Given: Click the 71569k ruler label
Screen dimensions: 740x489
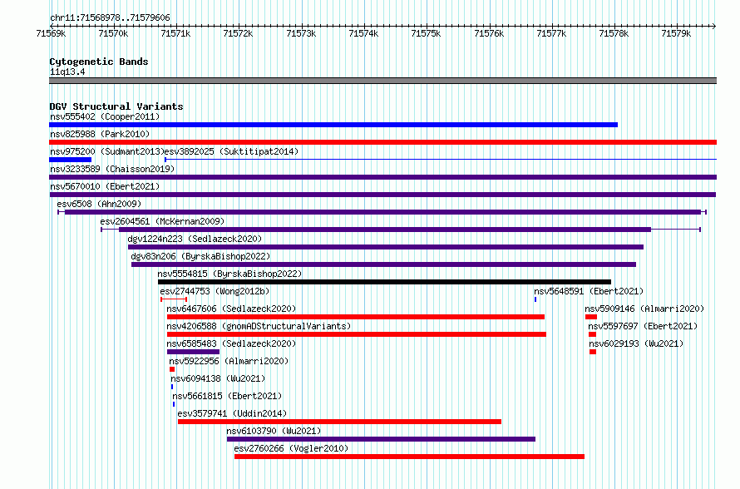Looking at the screenshot, I should (x=51, y=33).
